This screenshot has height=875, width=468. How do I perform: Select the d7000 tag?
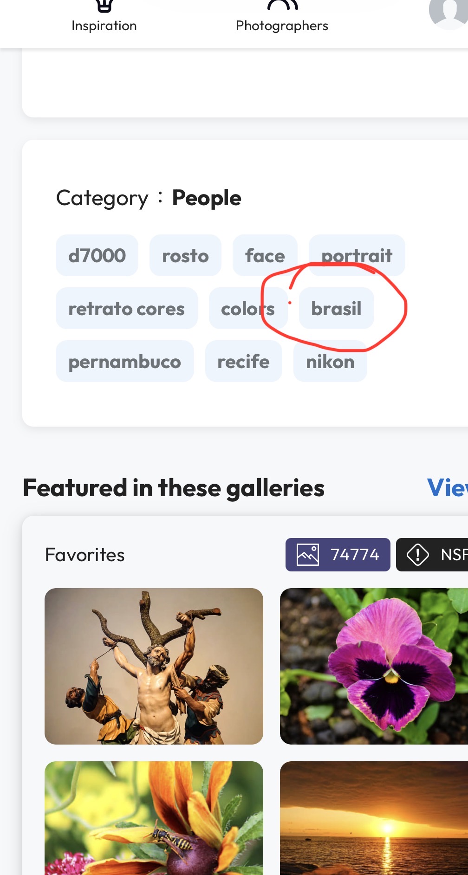pyautogui.click(x=97, y=256)
